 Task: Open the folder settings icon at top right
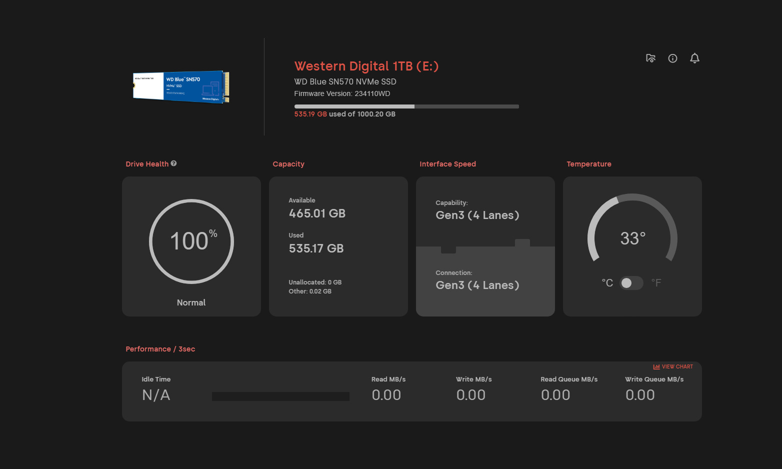coord(650,58)
